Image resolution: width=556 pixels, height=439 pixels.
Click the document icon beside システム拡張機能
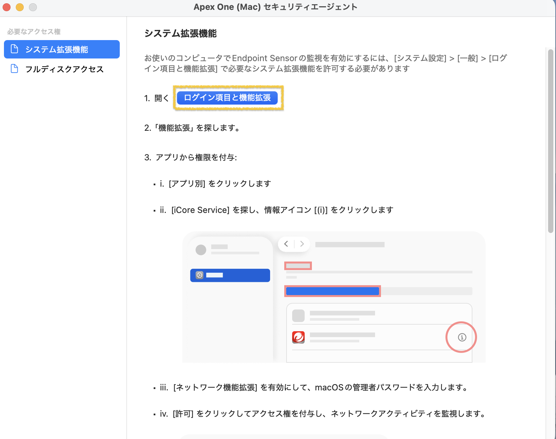[x=14, y=49]
